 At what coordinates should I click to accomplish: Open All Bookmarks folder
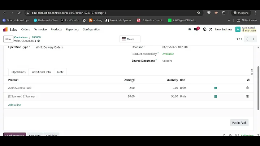click(x=247, y=20)
